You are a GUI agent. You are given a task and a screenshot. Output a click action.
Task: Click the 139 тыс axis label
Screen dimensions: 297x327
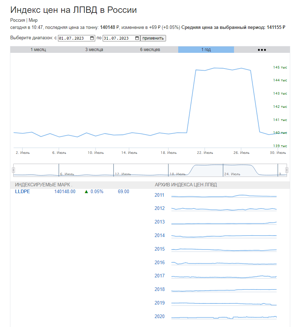tap(280, 146)
